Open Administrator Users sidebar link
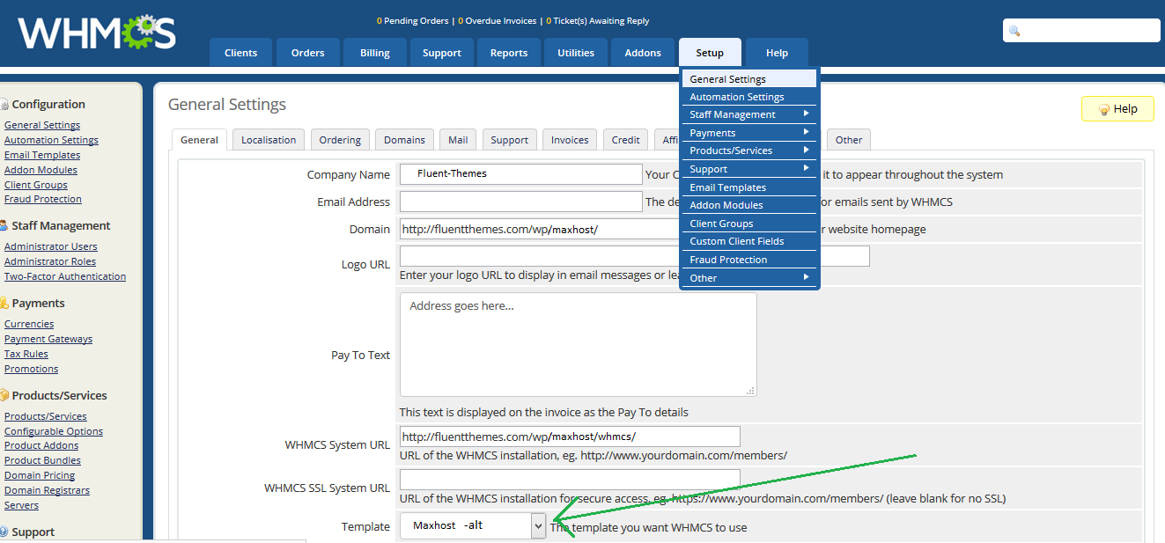Viewport: 1165px width, 543px height. pos(51,246)
